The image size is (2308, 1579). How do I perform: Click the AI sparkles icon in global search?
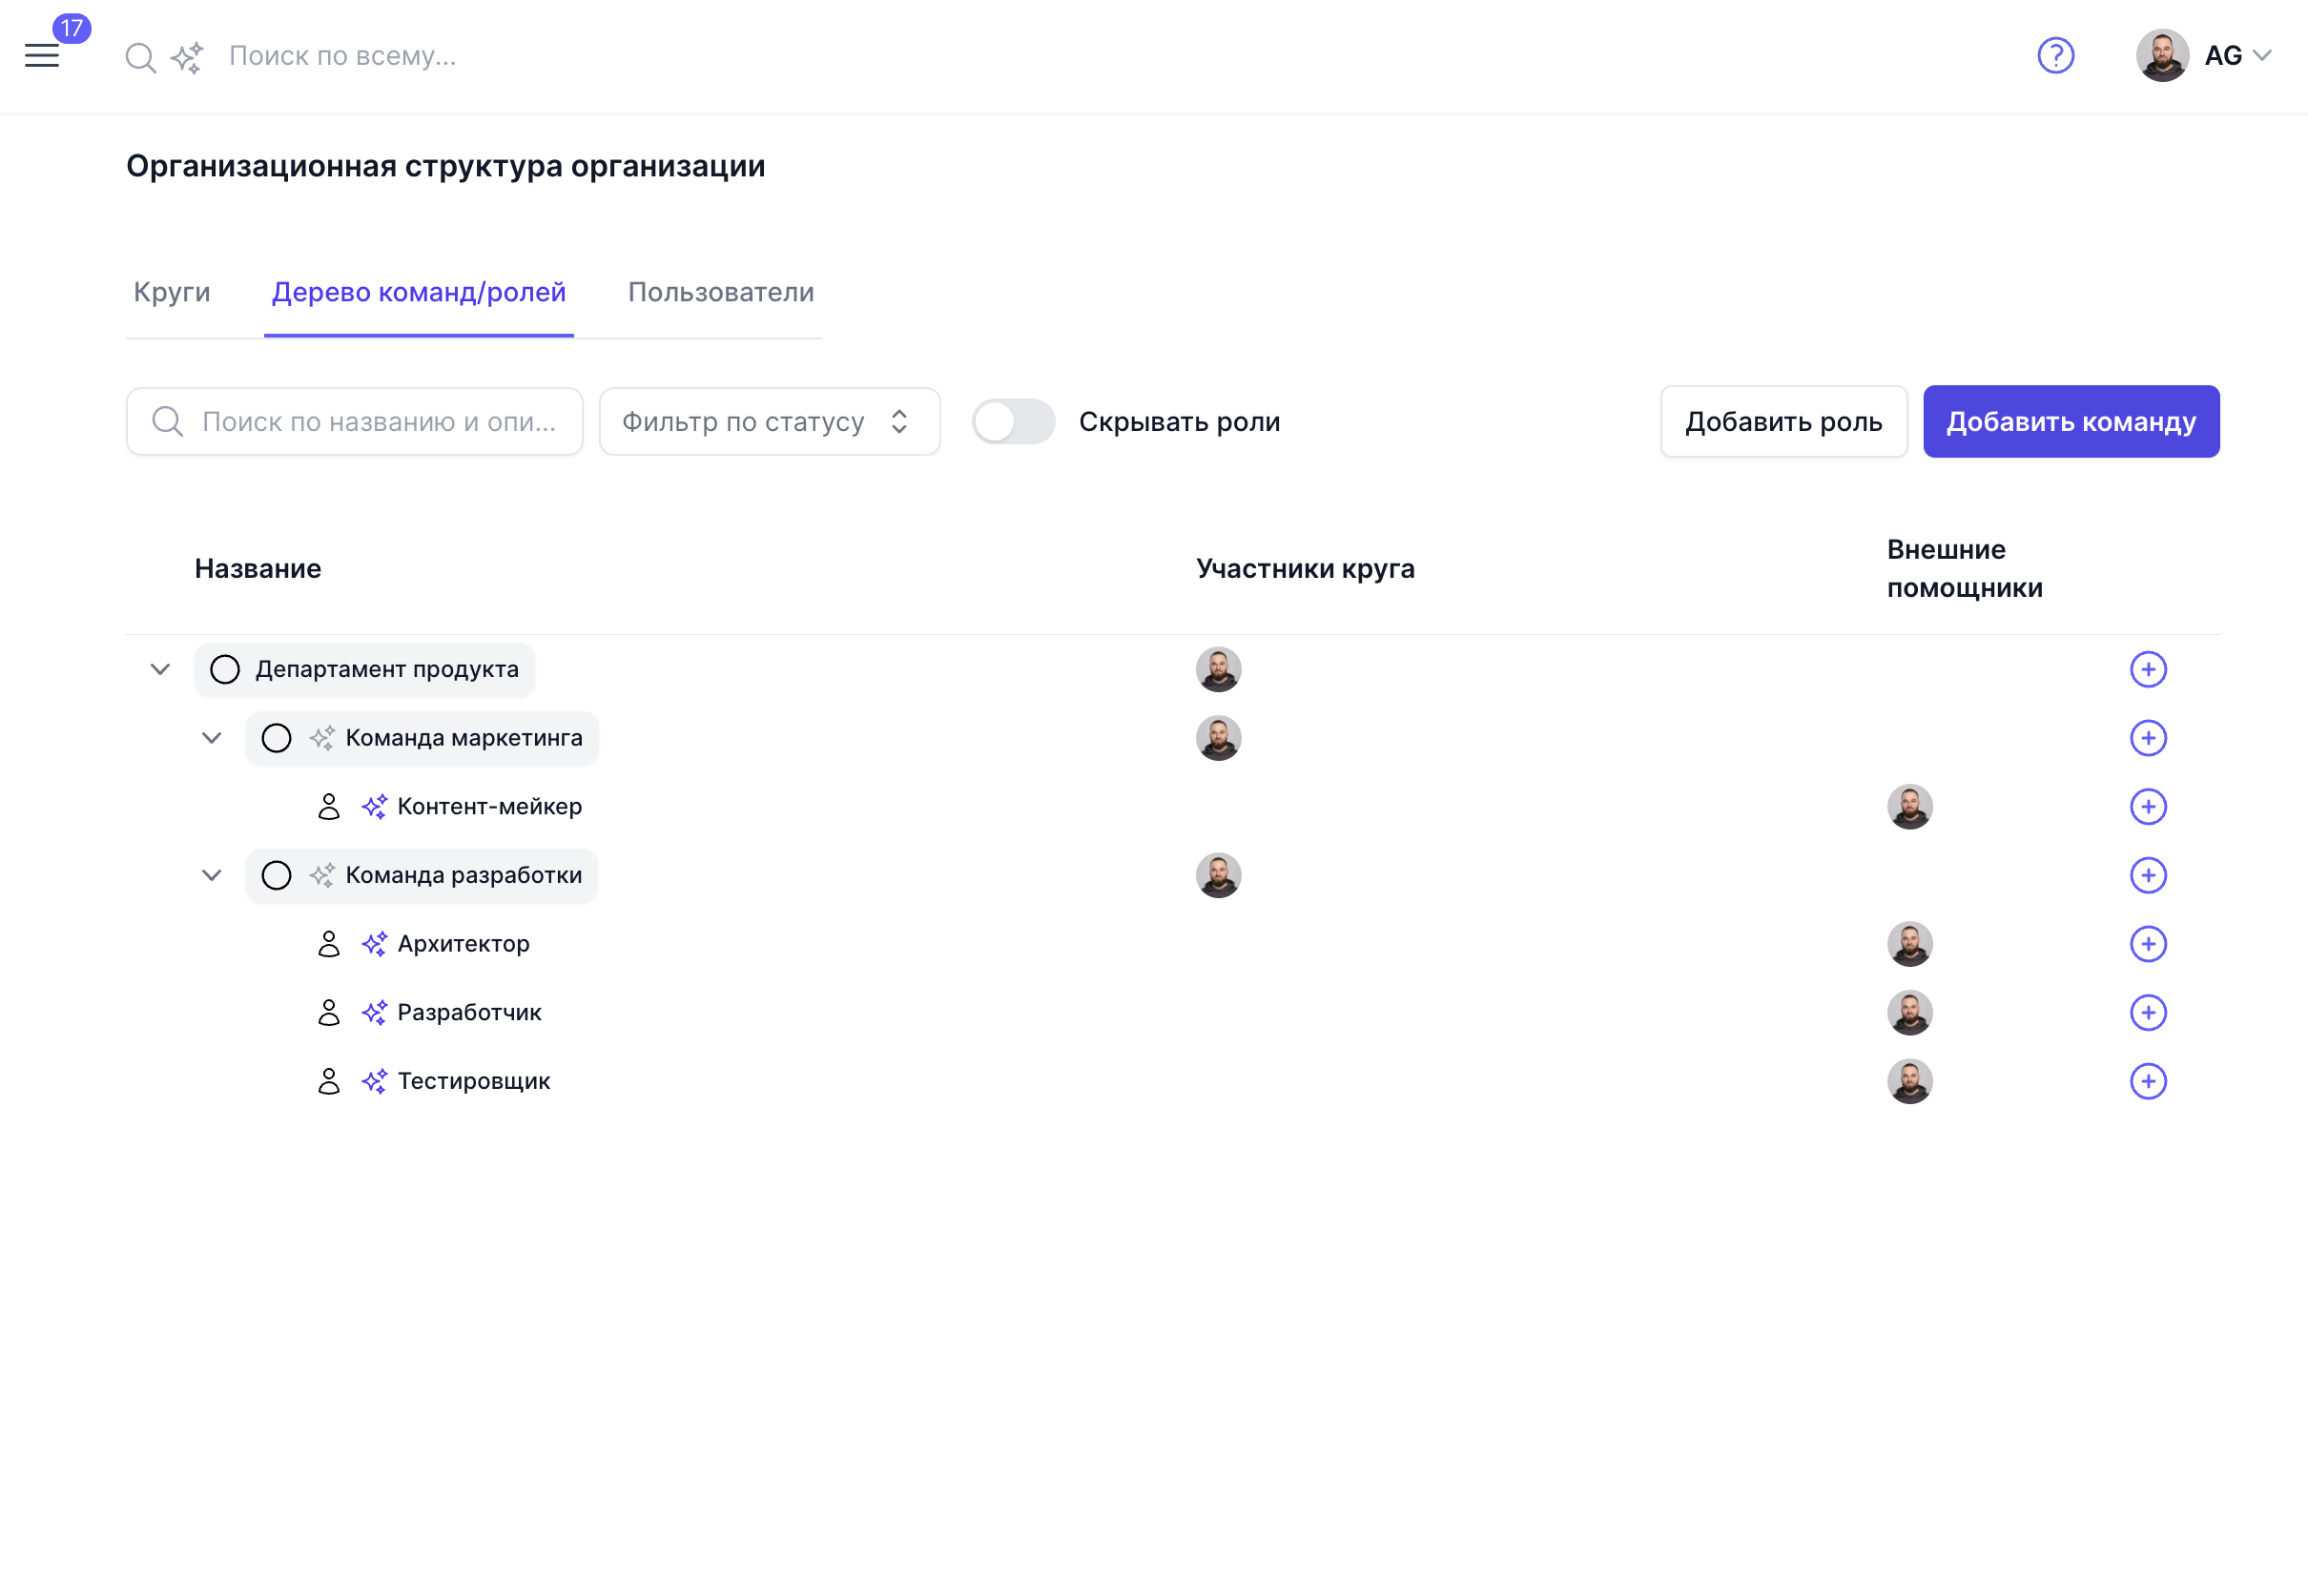[x=187, y=57]
